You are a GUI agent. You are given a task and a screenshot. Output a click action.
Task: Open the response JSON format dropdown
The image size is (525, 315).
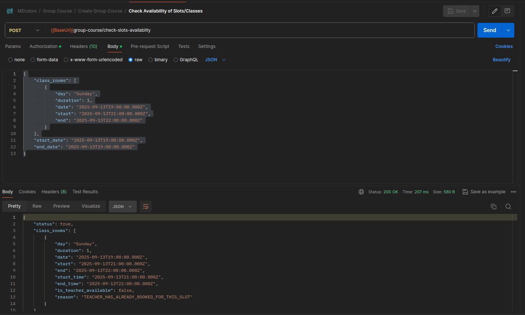tap(122, 207)
